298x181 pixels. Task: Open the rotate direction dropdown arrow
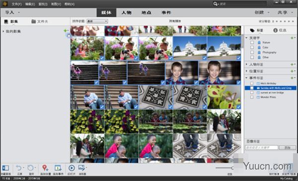coord(35,168)
